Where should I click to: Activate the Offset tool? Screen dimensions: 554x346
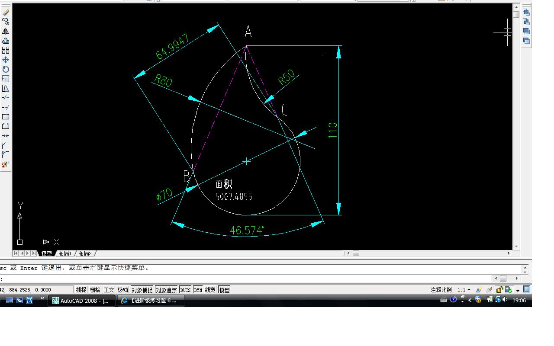(x=6, y=41)
